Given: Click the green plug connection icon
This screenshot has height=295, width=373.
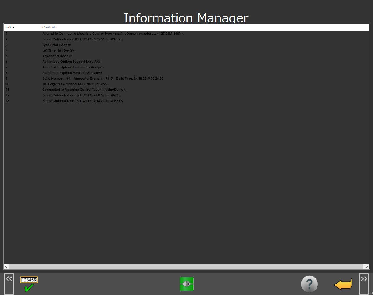Looking at the screenshot, I should click(186, 284).
